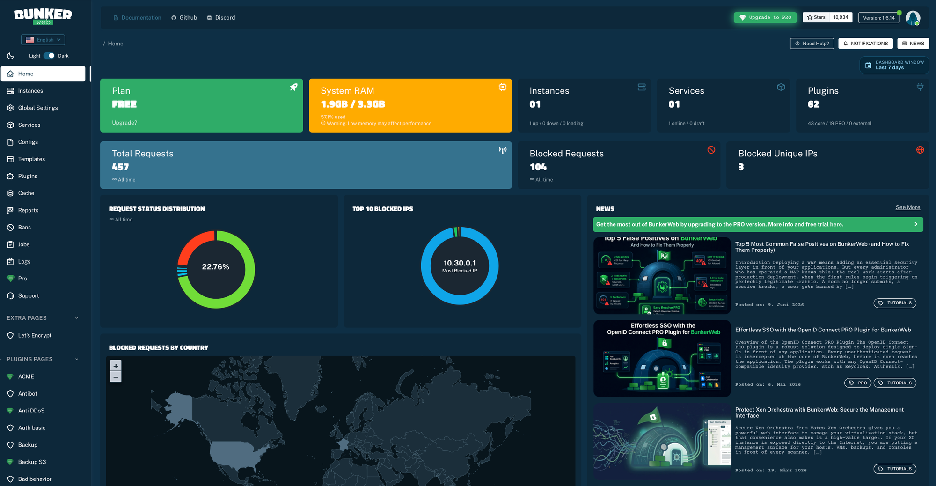The width and height of the screenshot is (936, 486).
Task: Click the antenna icon on Total Requests card
Action: coord(502,150)
